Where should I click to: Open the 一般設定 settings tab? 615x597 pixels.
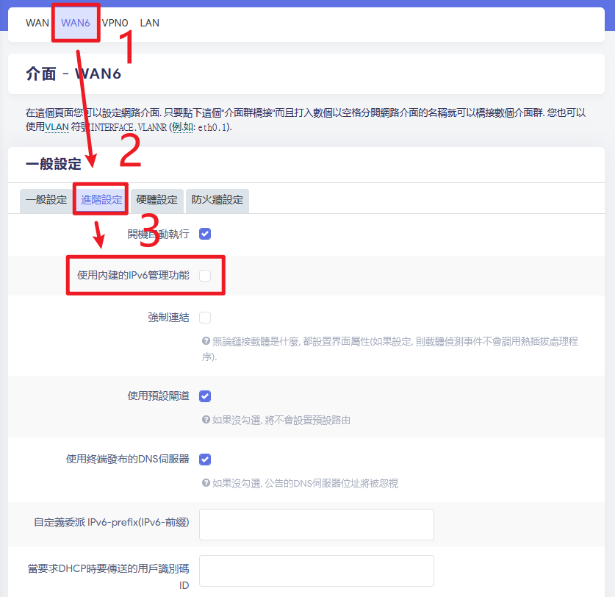click(46, 200)
